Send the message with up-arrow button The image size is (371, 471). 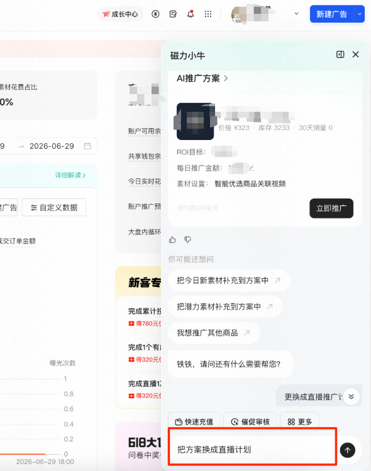pos(348,450)
